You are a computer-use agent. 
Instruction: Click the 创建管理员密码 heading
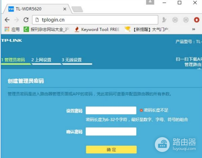[26, 81]
